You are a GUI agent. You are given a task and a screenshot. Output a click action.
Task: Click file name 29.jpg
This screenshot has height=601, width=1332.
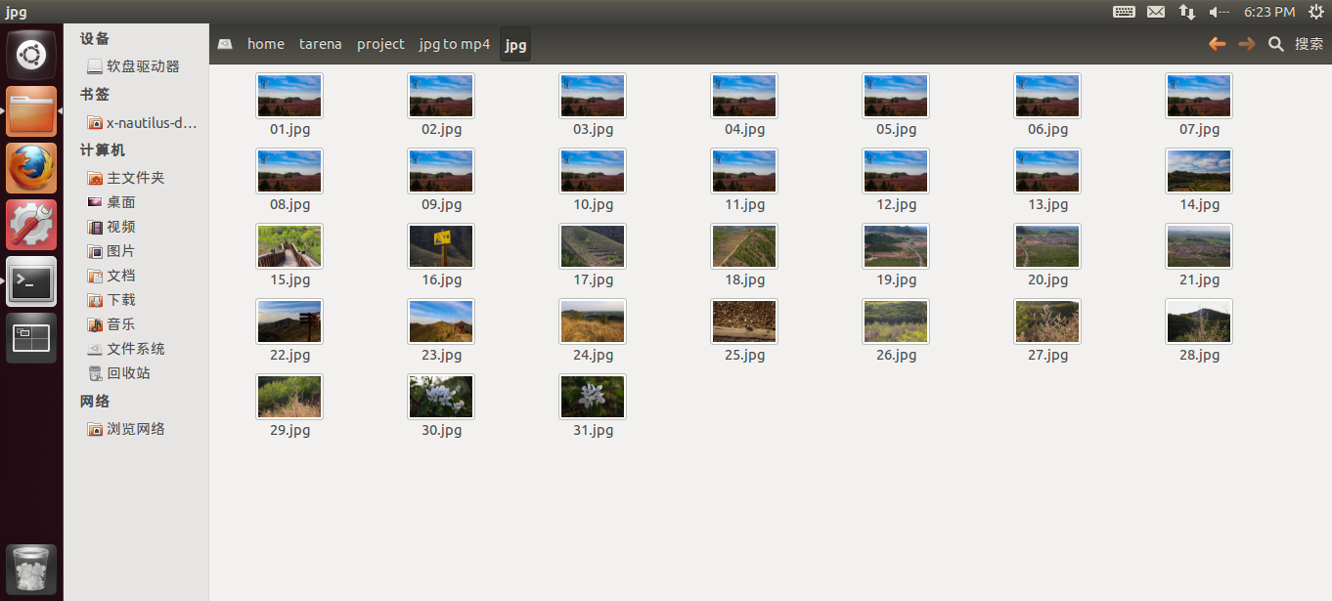pyautogui.click(x=290, y=430)
